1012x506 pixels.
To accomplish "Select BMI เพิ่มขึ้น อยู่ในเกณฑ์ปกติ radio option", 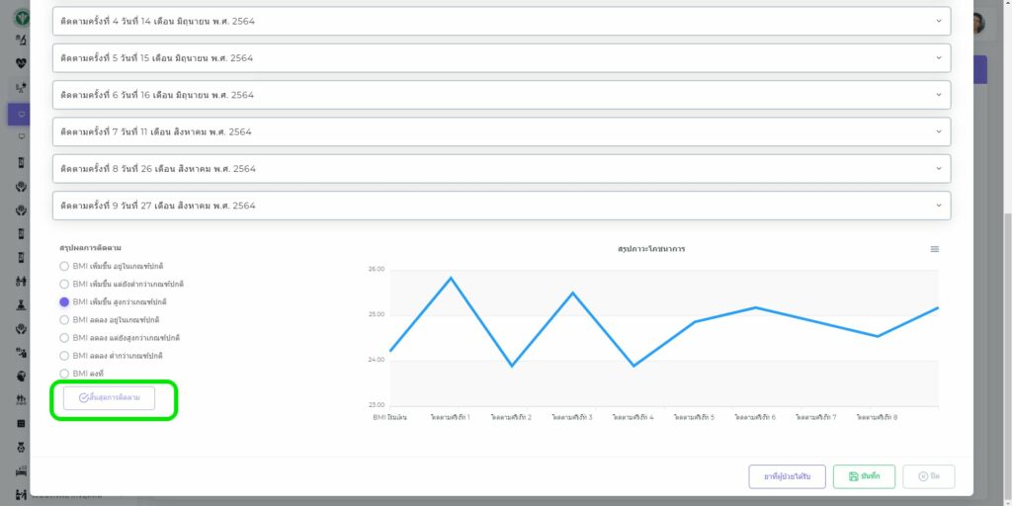I will (x=64, y=267).
